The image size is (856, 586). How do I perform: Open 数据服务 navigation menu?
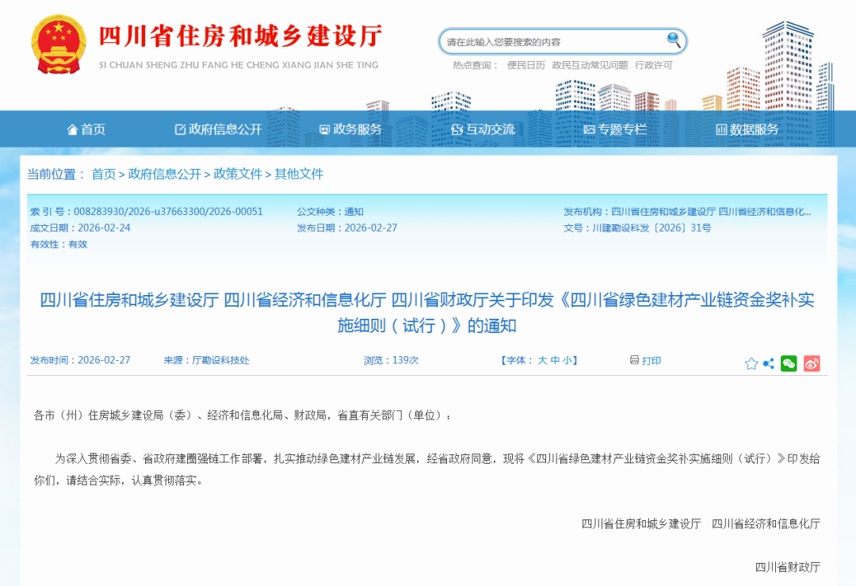[747, 129]
